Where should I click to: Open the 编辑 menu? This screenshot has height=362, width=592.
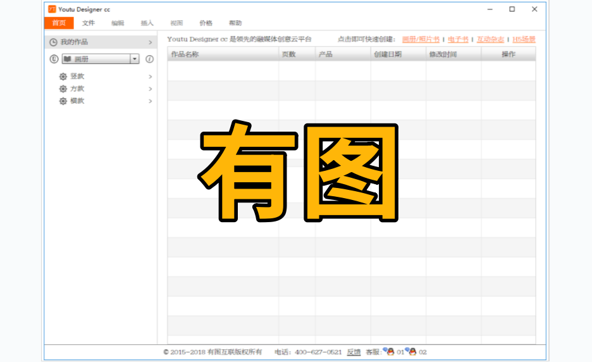click(x=118, y=23)
